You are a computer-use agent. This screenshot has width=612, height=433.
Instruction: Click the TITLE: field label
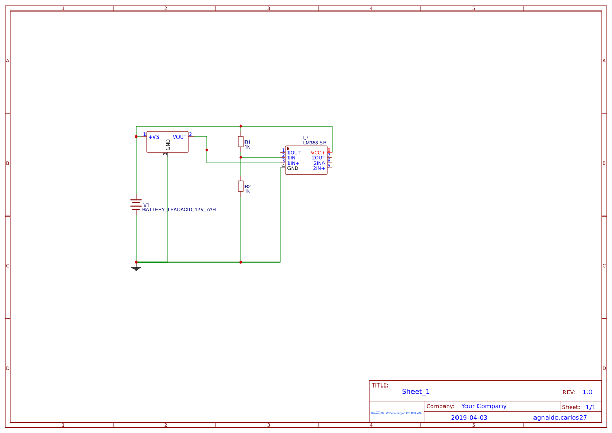380,385
